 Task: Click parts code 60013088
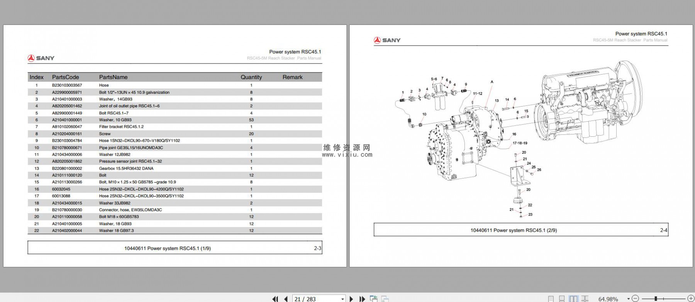coord(61,196)
